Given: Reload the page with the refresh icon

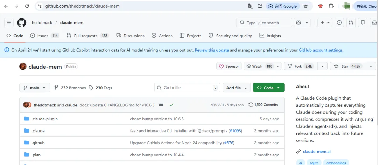Looking at the screenshot, I should (27, 6).
